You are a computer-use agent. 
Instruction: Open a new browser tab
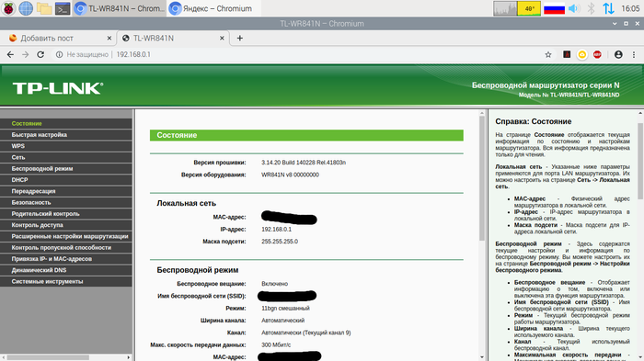tap(240, 39)
